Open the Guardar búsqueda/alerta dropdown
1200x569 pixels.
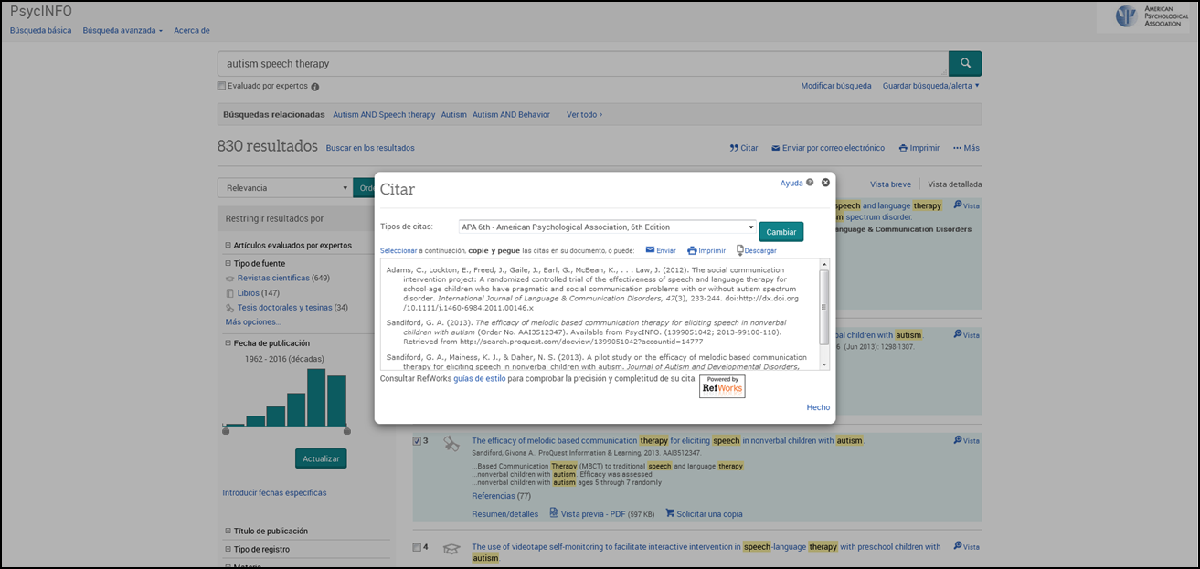click(x=931, y=86)
